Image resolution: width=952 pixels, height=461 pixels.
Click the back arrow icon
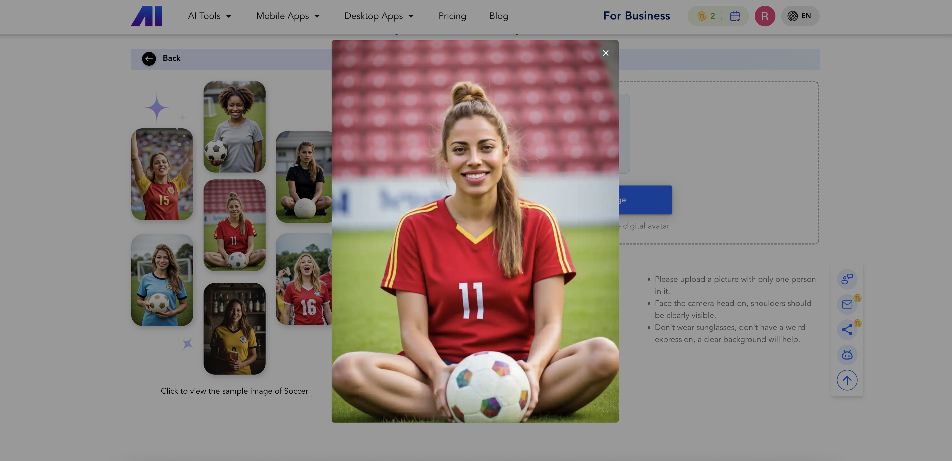coord(149,58)
